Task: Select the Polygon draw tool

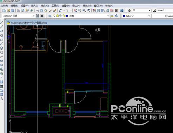Action: tap(2, 35)
